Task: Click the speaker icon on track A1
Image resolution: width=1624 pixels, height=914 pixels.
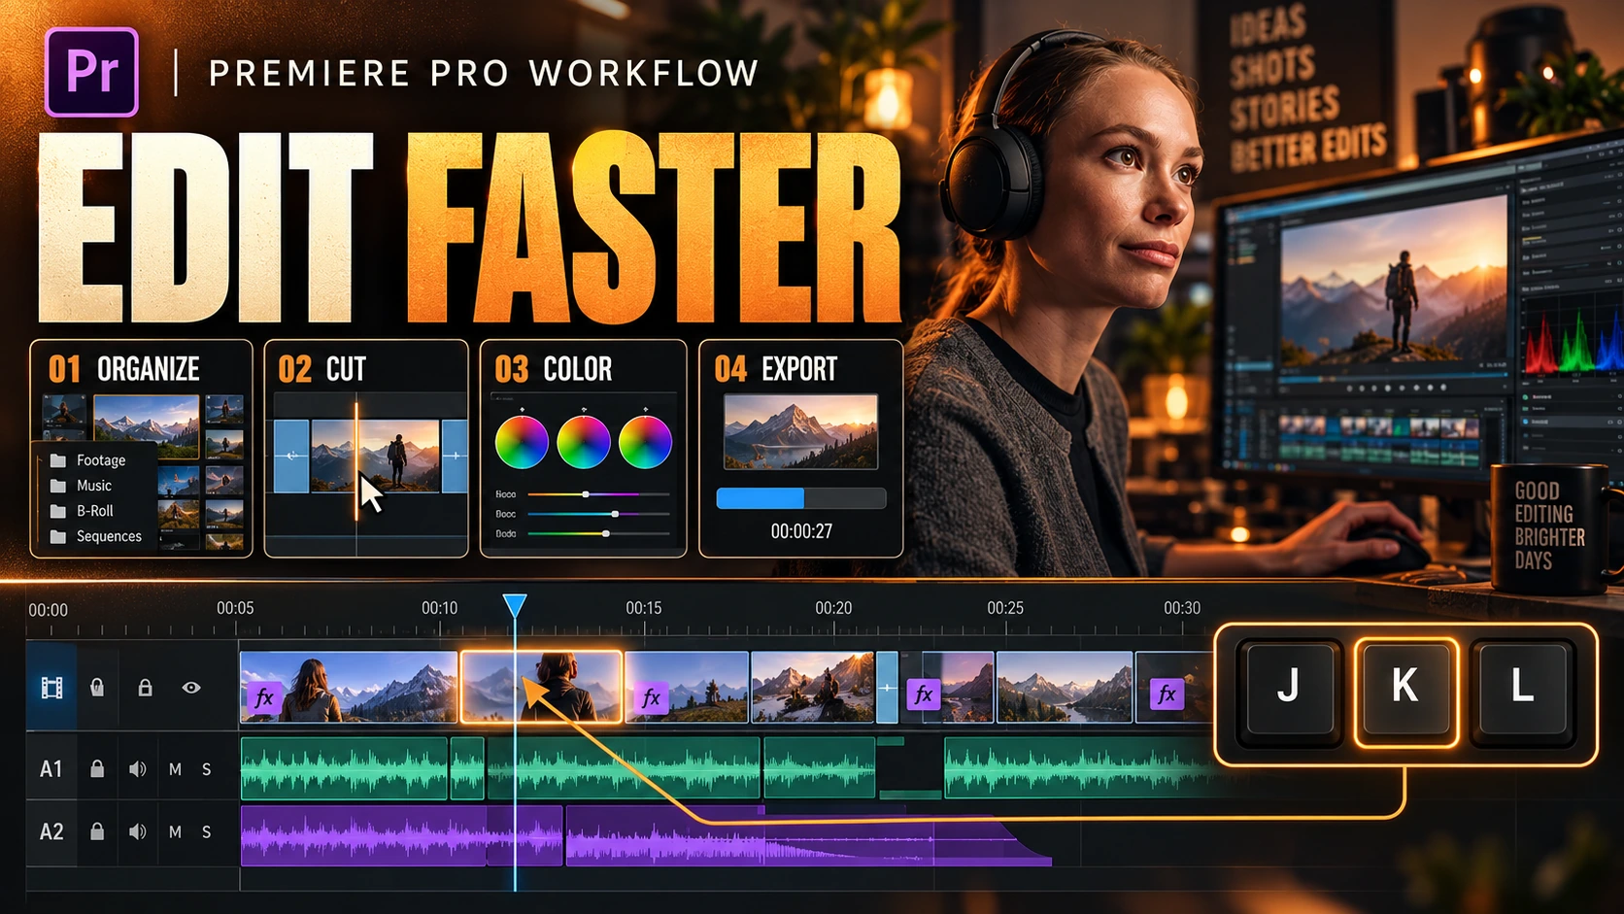Action: (x=138, y=769)
